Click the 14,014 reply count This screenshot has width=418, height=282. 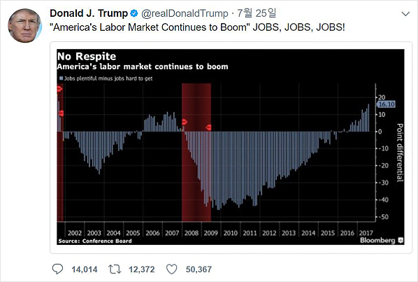(x=85, y=269)
